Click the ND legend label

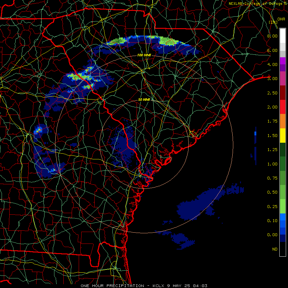pyautogui.click(x=275, y=249)
